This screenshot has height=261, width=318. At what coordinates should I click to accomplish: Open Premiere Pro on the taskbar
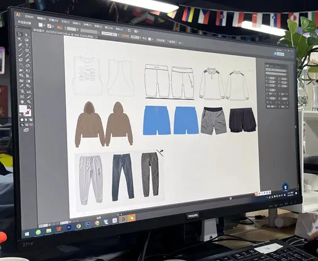point(69,228)
